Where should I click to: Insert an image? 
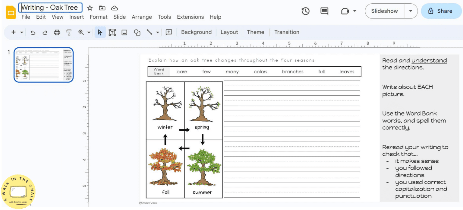[124, 32]
